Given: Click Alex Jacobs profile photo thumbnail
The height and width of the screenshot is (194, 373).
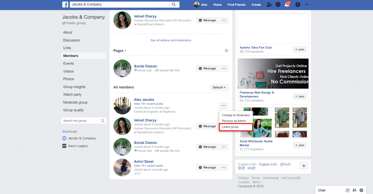Looking at the screenshot, I should click(x=122, y=106).
